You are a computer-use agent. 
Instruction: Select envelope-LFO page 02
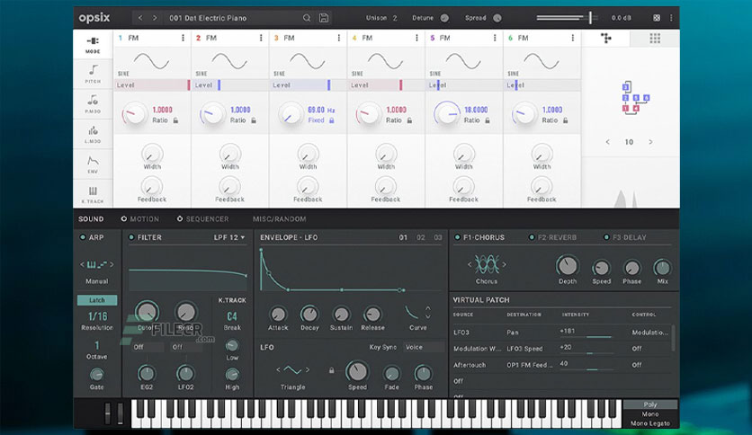(x=421, y=237)
